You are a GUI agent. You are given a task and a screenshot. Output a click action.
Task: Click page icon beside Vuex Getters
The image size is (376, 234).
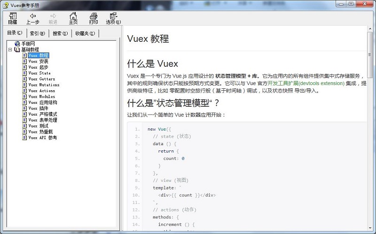click(24, 78)
